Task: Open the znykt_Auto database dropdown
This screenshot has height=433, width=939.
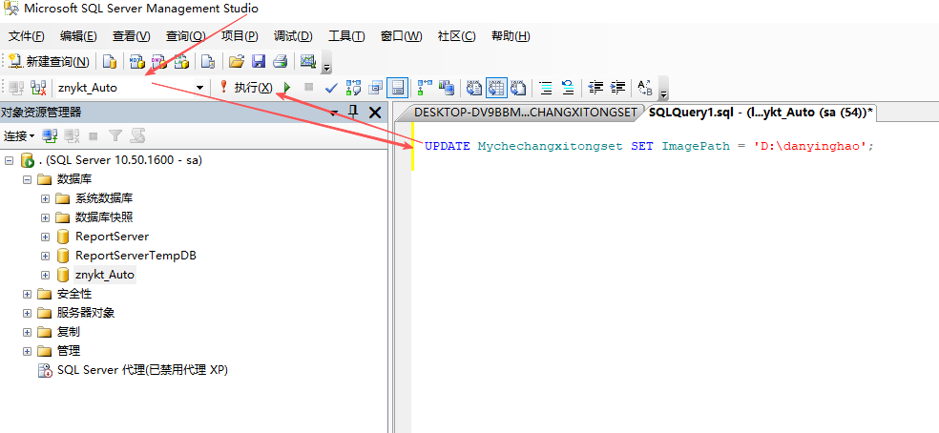Action: coord(200,88)
